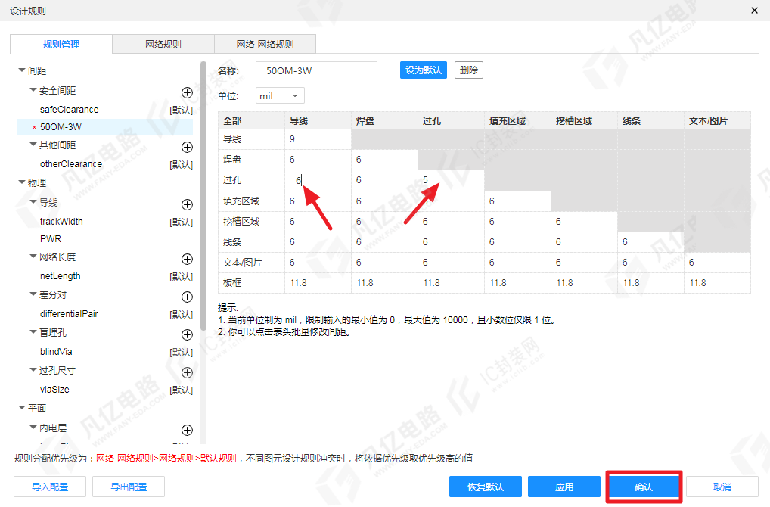Select the viaSize rule
Image resolution: width=770 pixels, height=507 pixels.
tap(54, 390)
